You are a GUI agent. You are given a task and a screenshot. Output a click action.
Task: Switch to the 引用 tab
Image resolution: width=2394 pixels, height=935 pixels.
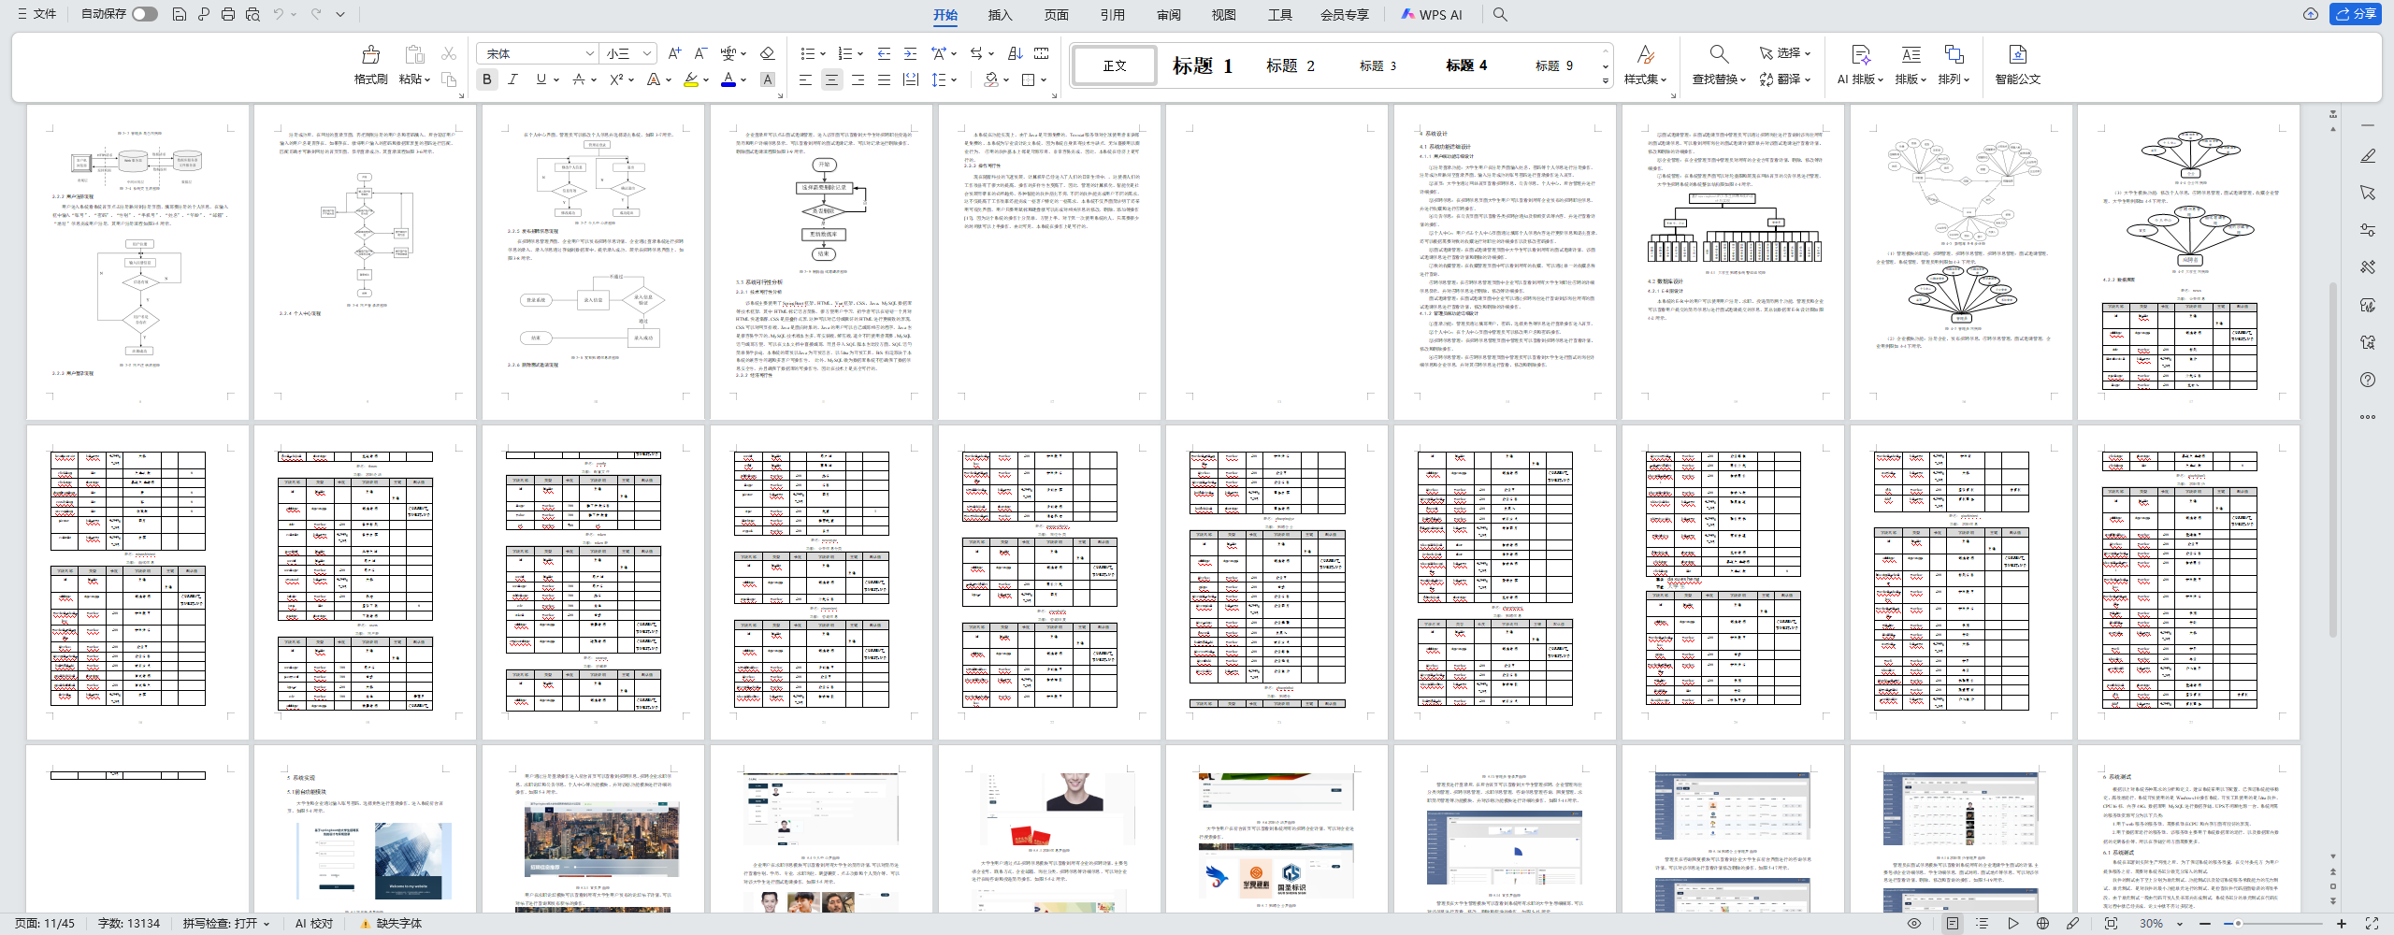point(1112,15)
